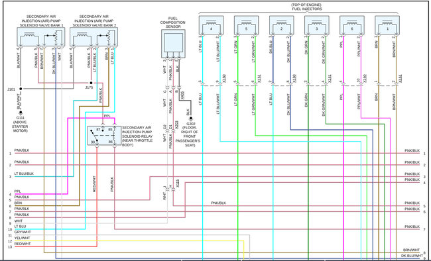The height and width of the screenshot is (261, 431).
Task: Click relay terminal 30 label
Action: (x=93, y=142)
